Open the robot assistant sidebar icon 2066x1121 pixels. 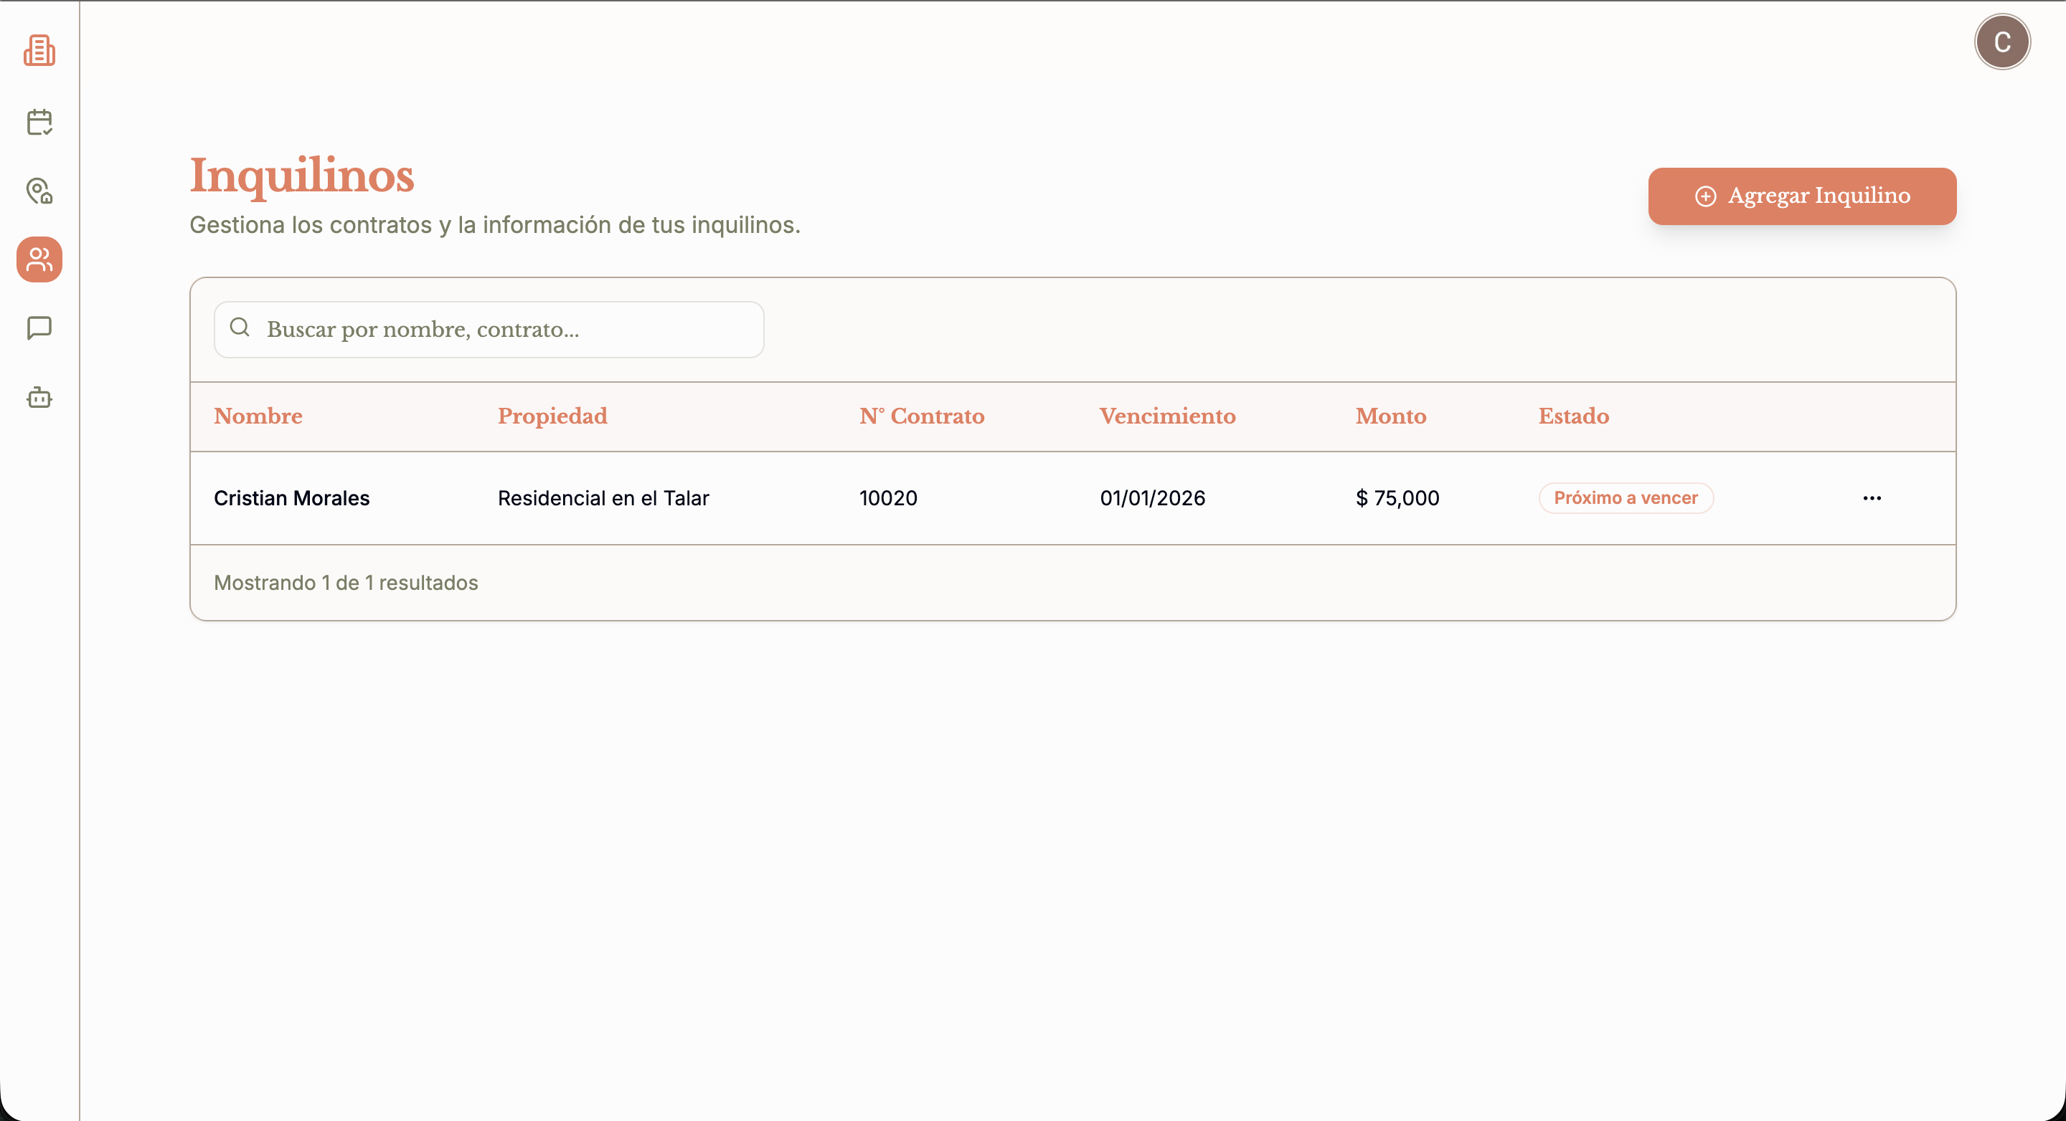[39, 397]
